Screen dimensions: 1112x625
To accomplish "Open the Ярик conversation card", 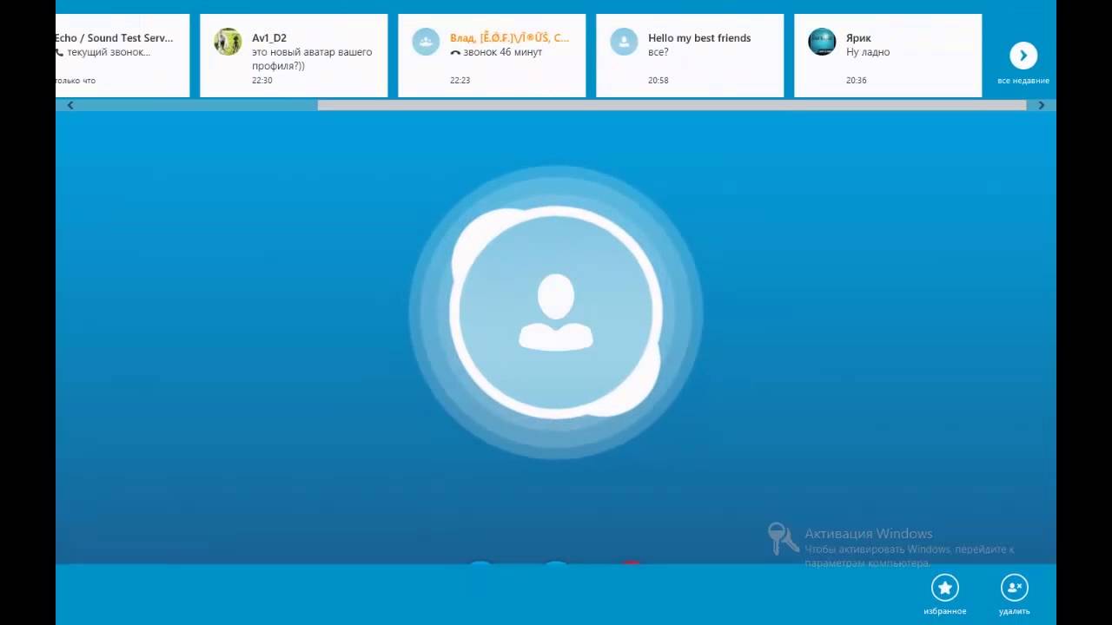I will [x=888, y=56].
